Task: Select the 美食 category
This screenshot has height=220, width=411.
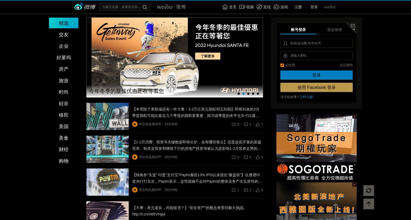Action: point(64,138)
